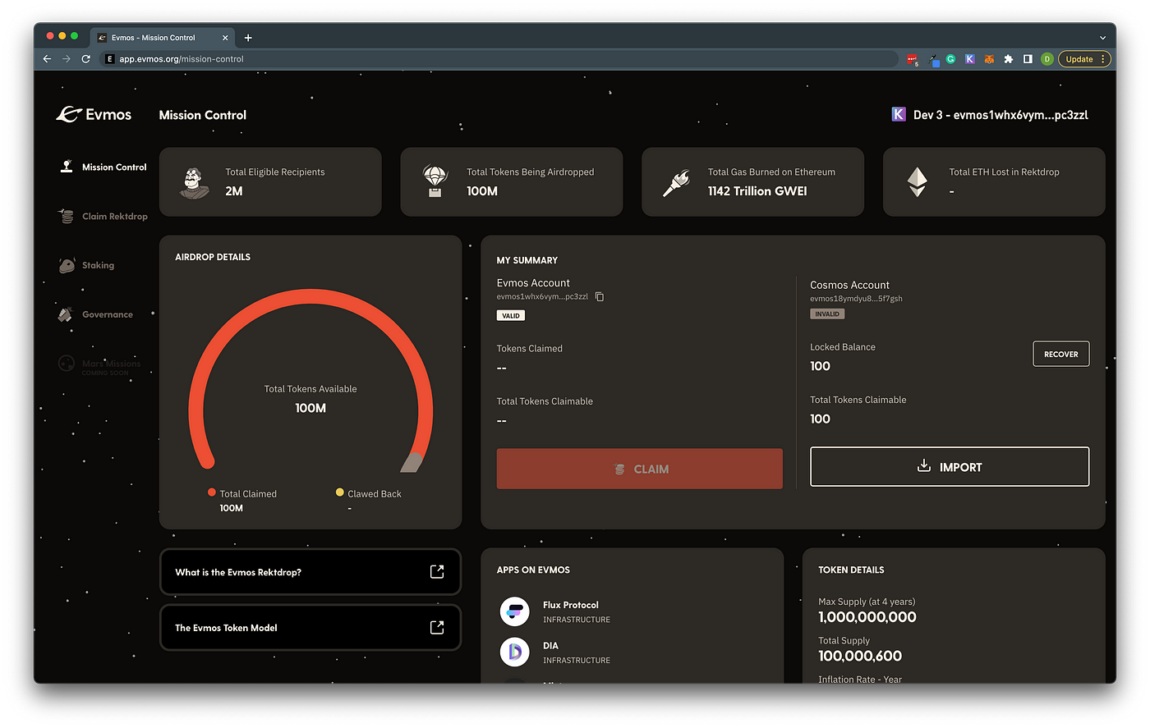The height and width of the screenshot is (728, 1150).
Task: Click the INVALID badge under Cosmos Account
Action: [x=827, y=314]
